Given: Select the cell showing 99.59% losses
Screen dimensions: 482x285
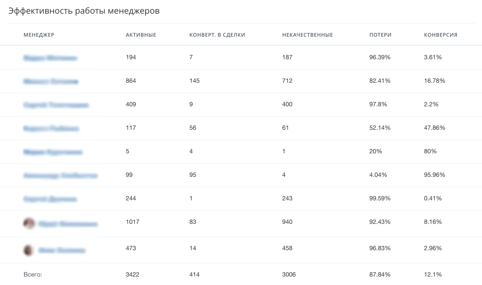Looking at the screenshot, I should tap(379, 198).
